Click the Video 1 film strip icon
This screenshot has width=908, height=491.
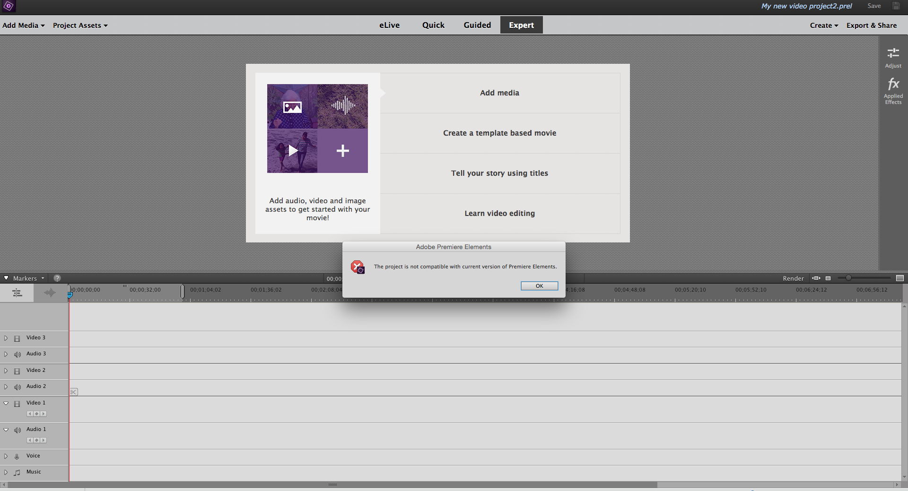(x=17, y=404)
